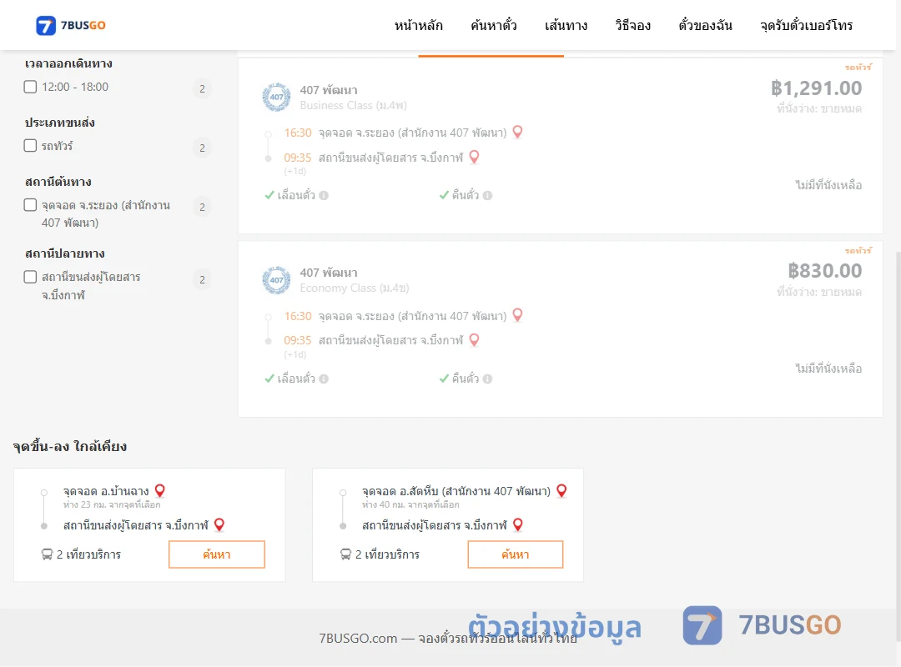Show เลื่อนตั๋ว info icon on Economy Class trip
The height and width of the screenshot is (667, 901).
click(x=324, y=379)
